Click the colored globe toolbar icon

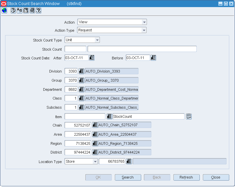[x=4, y=10]
